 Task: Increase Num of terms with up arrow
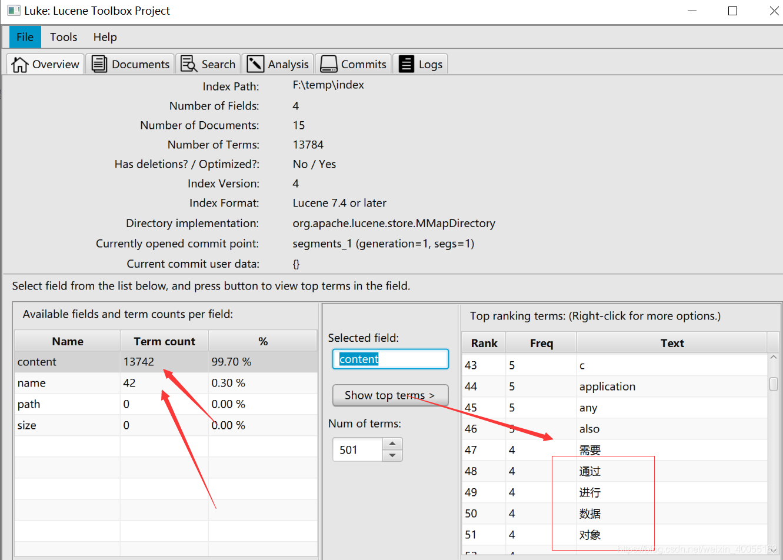tap(392, 444)
